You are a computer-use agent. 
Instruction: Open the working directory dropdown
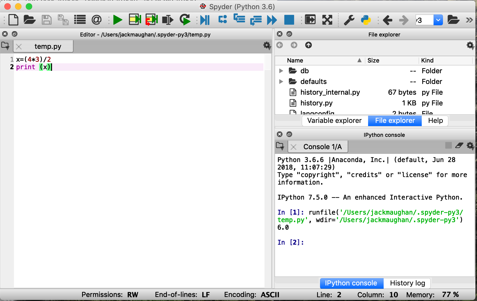click(x=438, y=20)
